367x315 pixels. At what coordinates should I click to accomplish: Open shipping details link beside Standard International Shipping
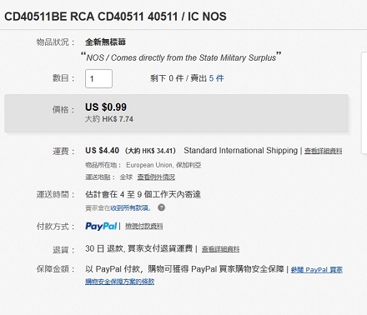coord(323,151)
